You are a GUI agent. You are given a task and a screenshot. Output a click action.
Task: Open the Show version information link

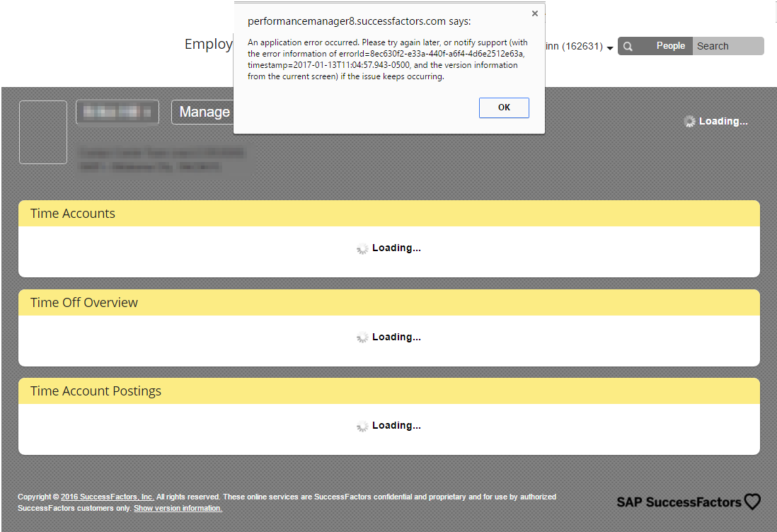point(178,508)
